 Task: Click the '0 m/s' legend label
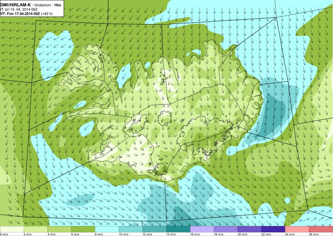tap(4, 234)
